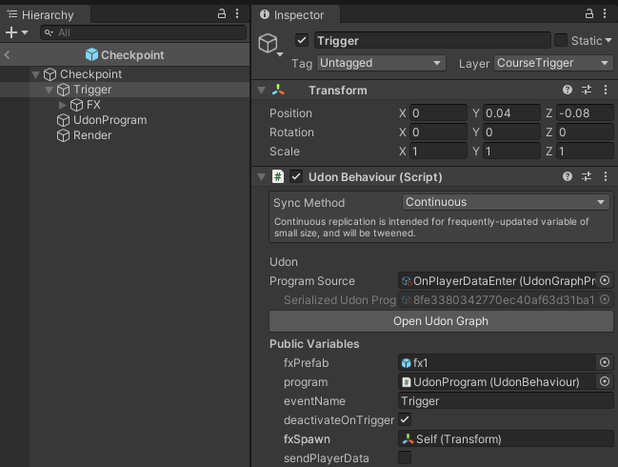Open the Sync Method dropdown

(x=506, y=202)
